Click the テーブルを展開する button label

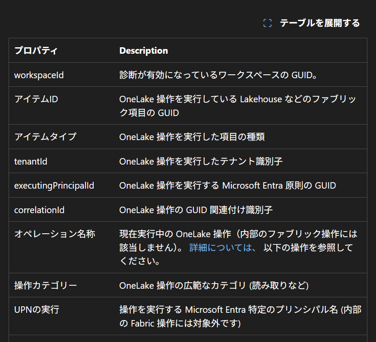320,23
